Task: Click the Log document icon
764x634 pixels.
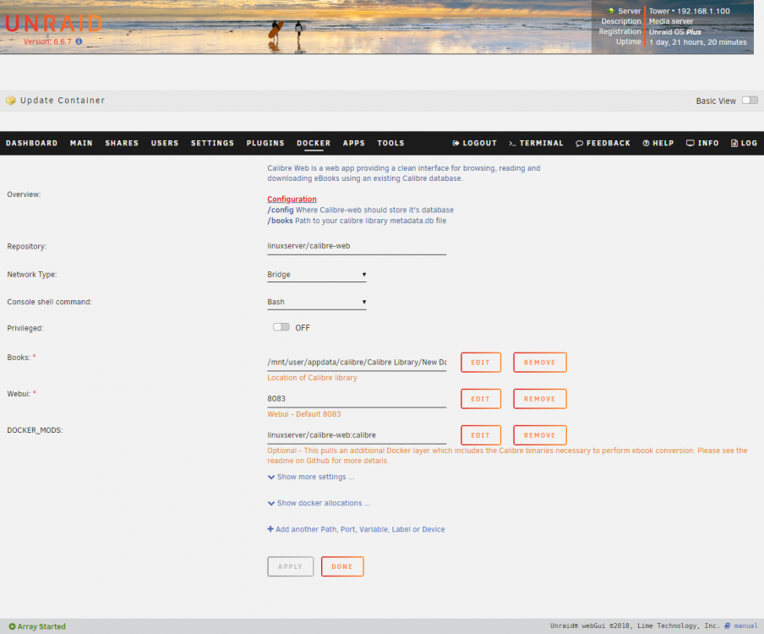Action: (734, 143)
